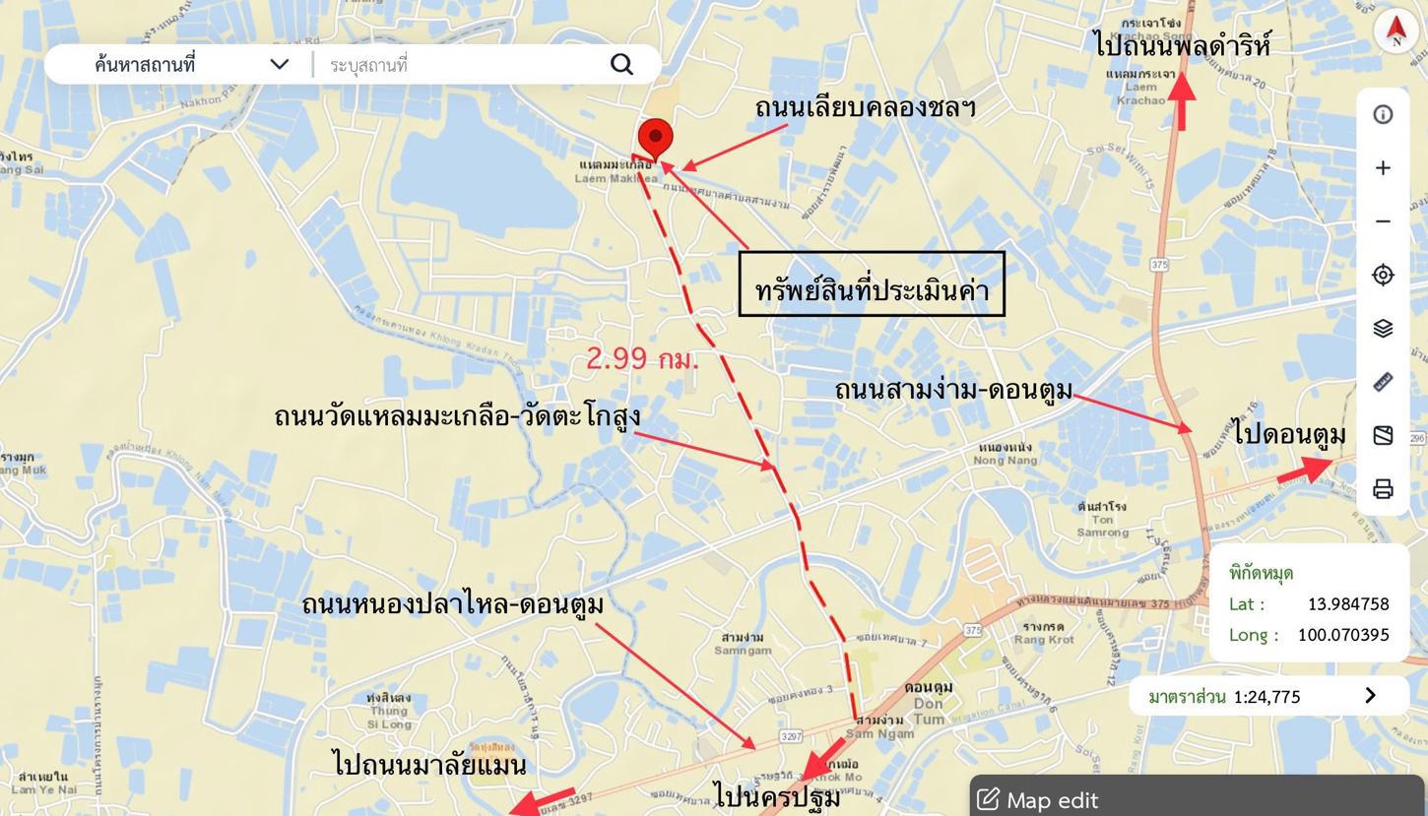
Task: Click the ทรัพย์สินที่ประเมินค่า label box
Action: coord(872,284)
